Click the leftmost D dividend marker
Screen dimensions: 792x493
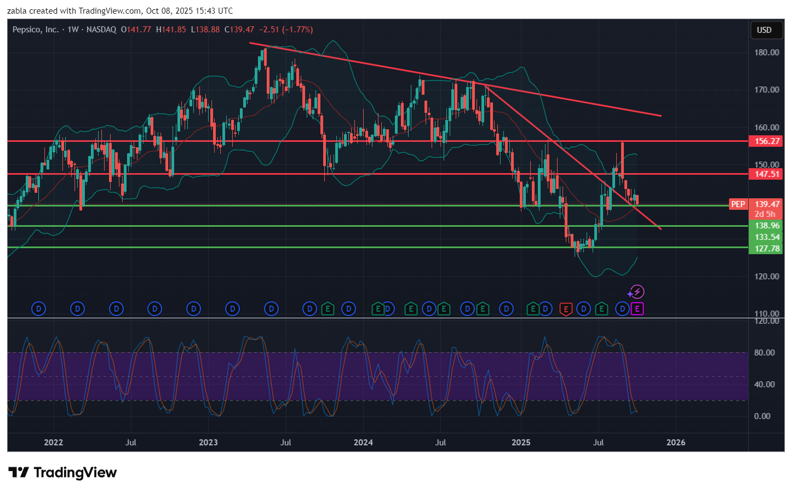[38, 309]
